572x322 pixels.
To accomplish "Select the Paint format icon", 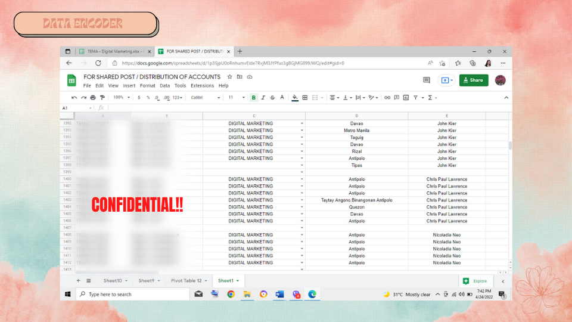I will [102, 97].
